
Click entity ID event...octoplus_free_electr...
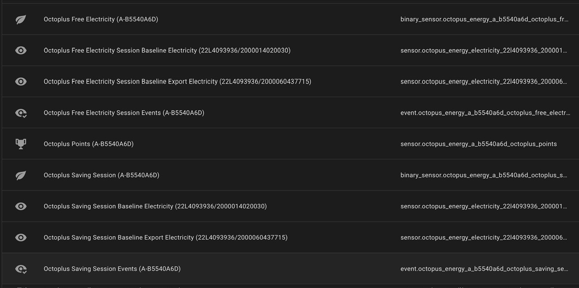point(485,113)
